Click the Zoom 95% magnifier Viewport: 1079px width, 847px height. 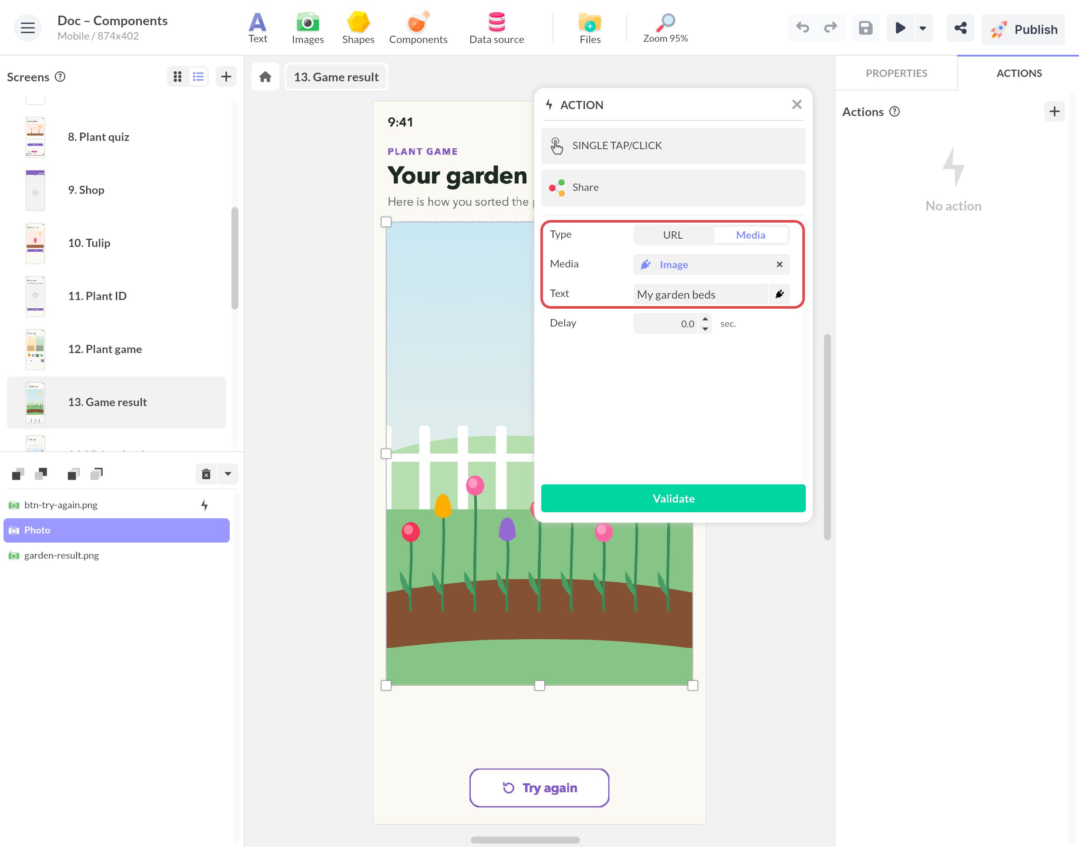(x=665, y=28)
